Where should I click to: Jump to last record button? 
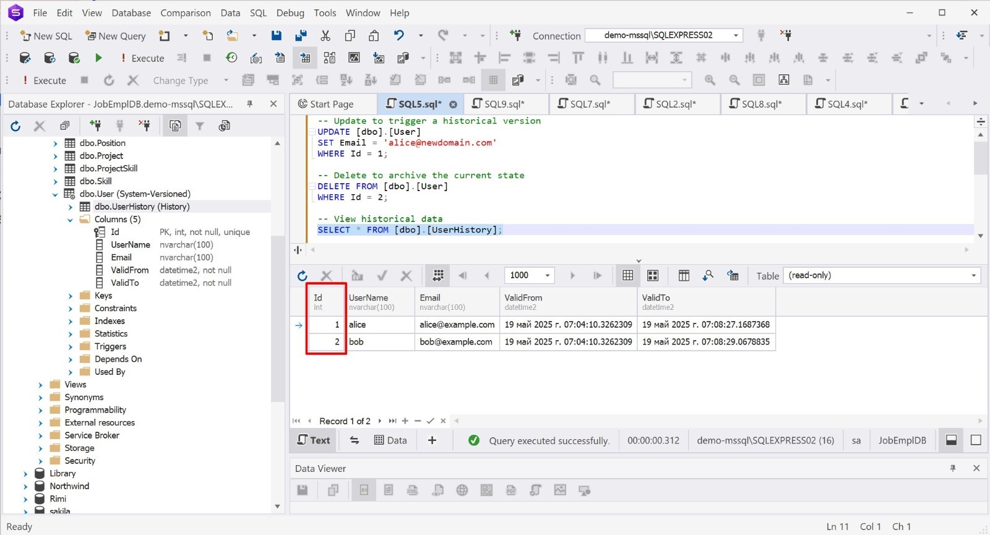coord(392,421)
